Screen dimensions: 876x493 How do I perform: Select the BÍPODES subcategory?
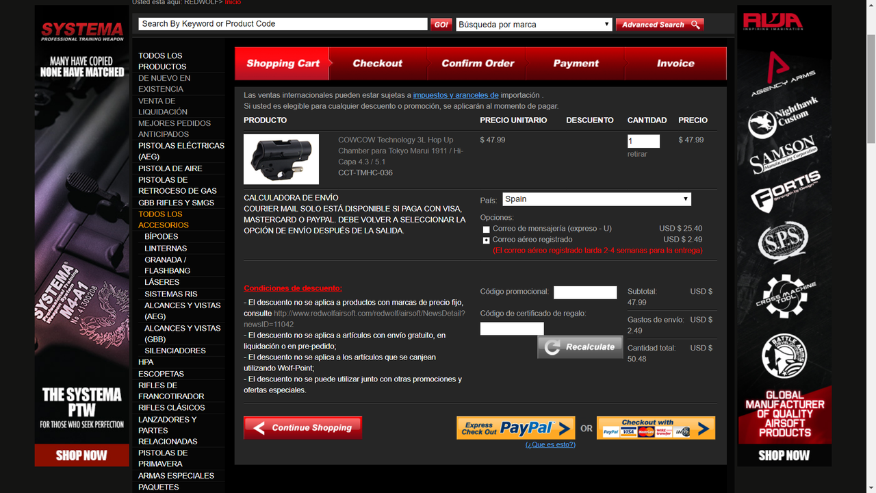(x=162, y=237)
